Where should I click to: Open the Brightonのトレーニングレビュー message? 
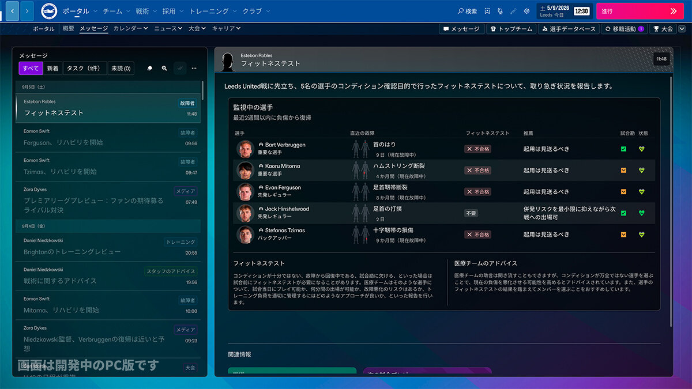click(x=108, y=247)
